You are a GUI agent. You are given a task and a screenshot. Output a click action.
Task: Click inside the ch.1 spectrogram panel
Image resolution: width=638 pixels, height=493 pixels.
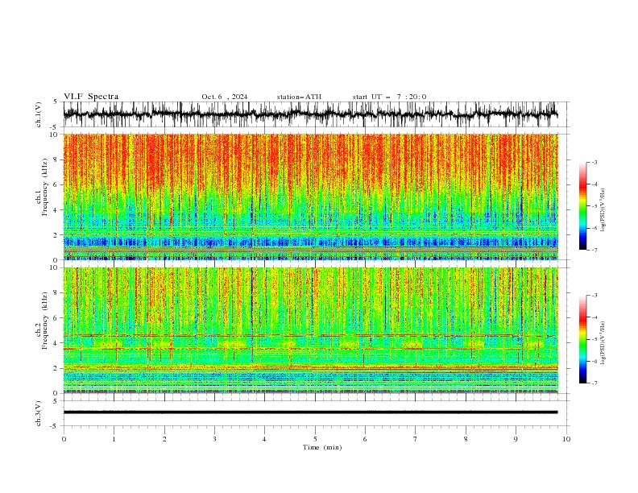310,197
